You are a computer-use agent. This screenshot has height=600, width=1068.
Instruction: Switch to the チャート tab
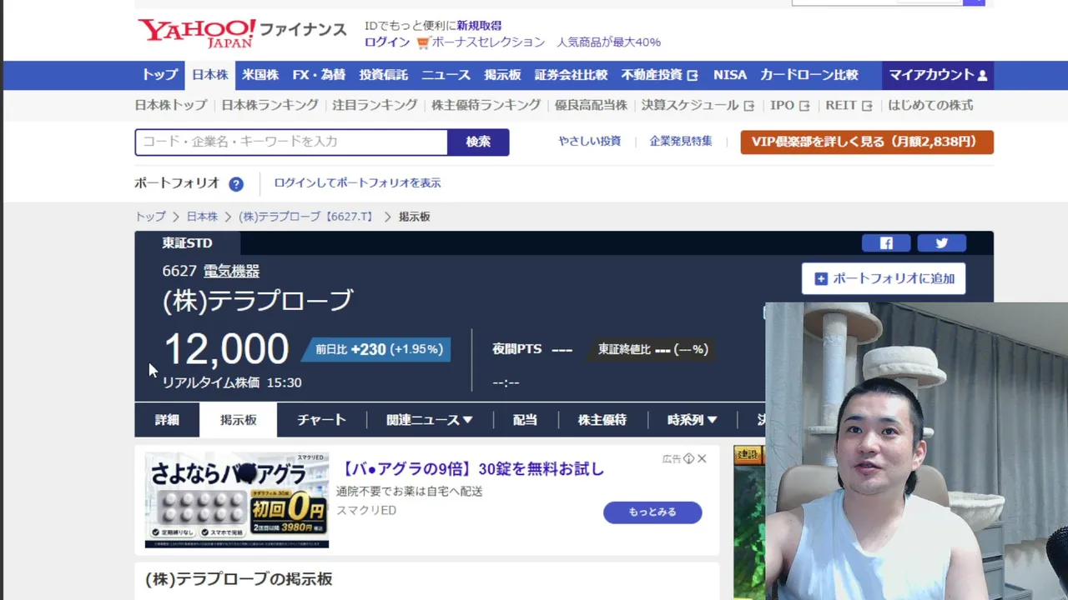click(321, 420)
